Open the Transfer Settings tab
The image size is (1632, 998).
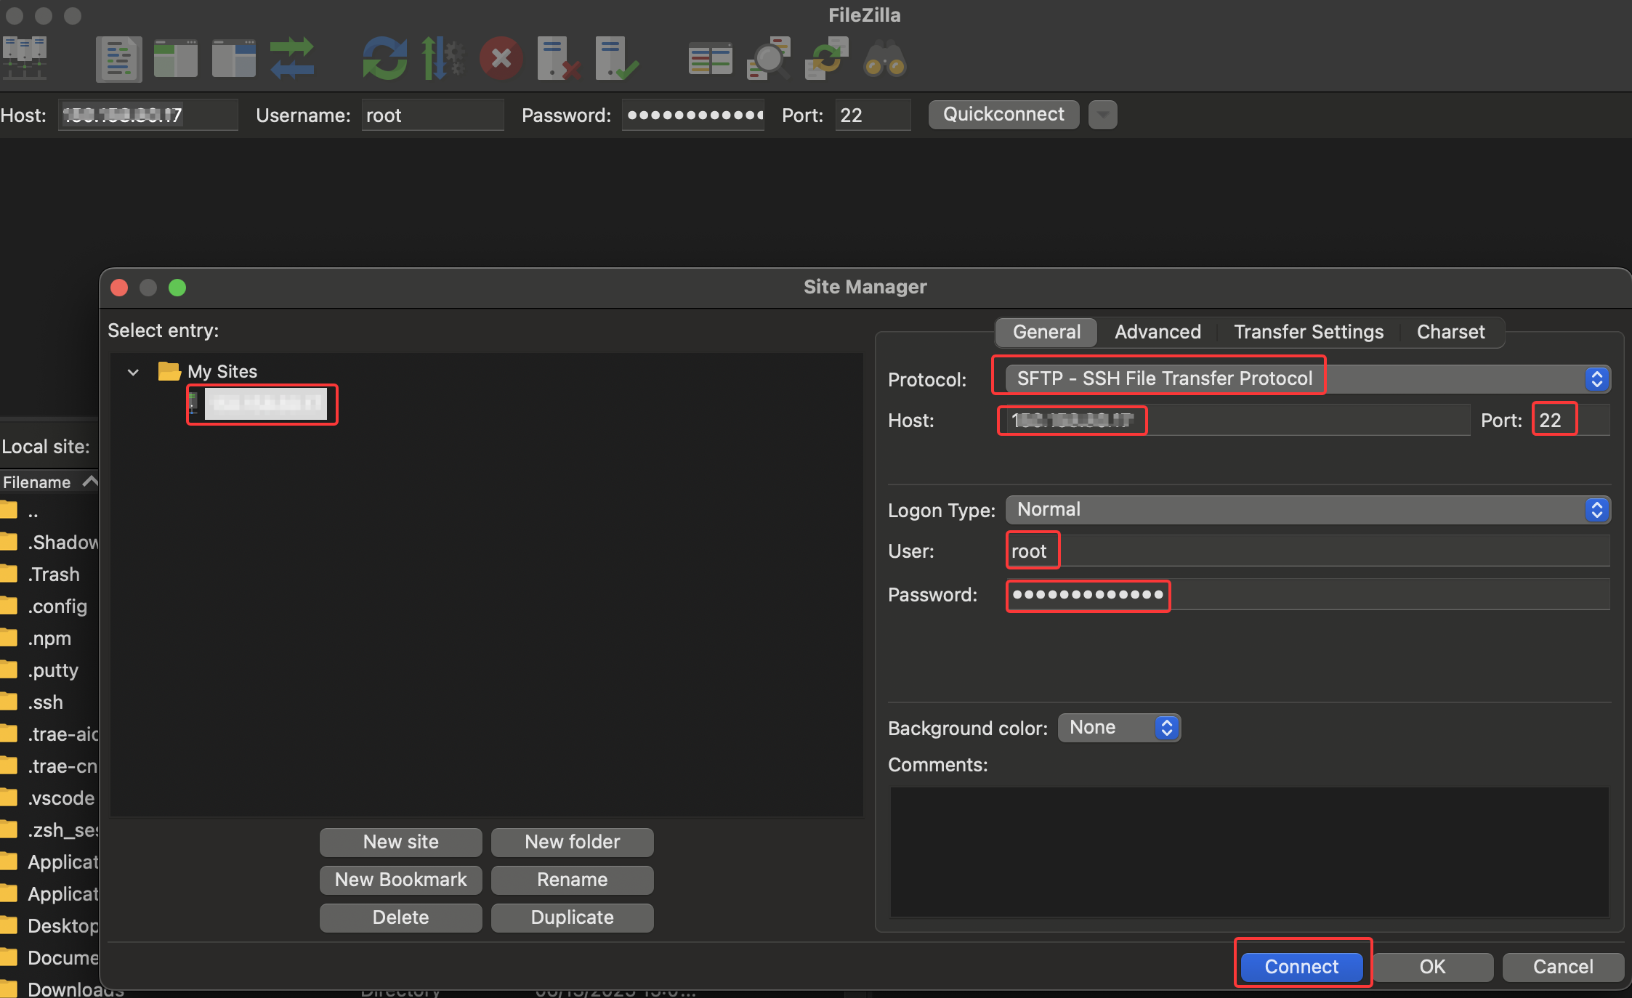(1309, 332)
